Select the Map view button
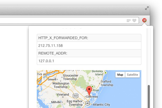This screenshot has width=162, height=108. pos(120,75)
